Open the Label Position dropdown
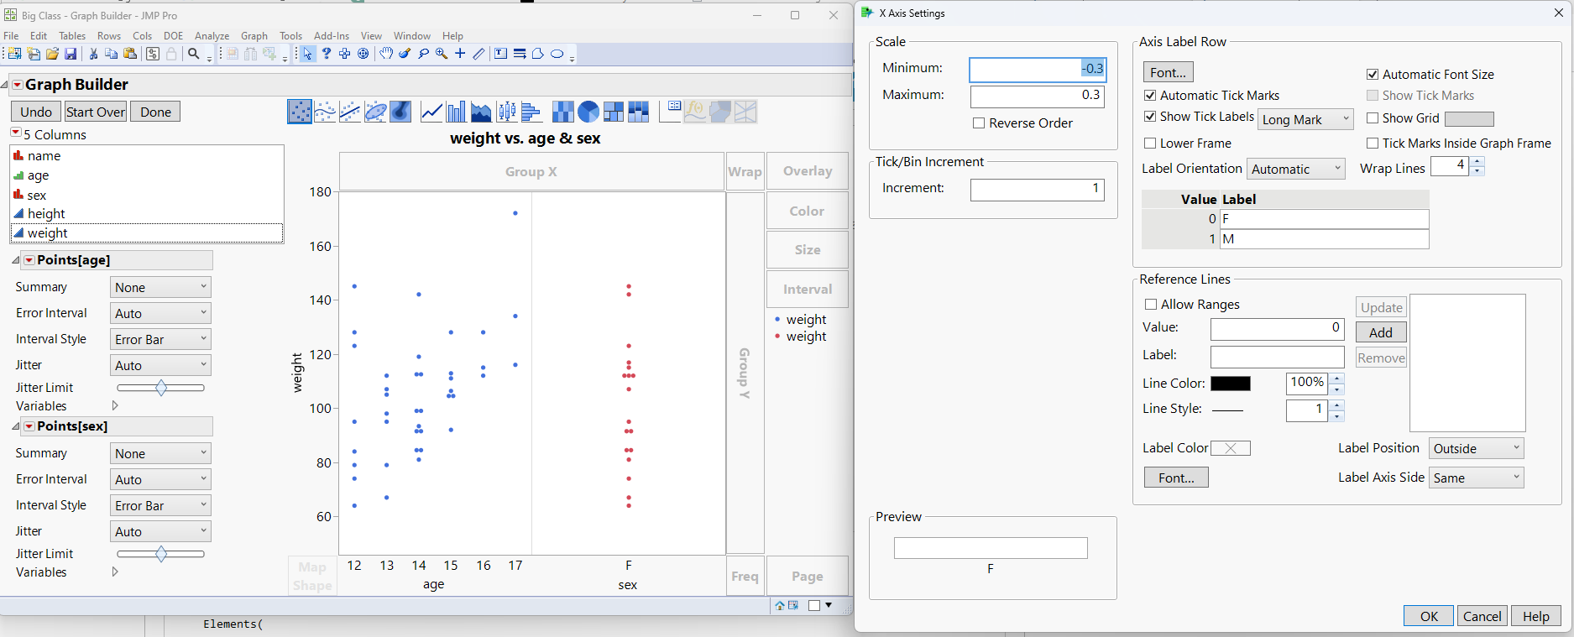The height and width of the screenshot is (637, 1574). click(1477, 448)
